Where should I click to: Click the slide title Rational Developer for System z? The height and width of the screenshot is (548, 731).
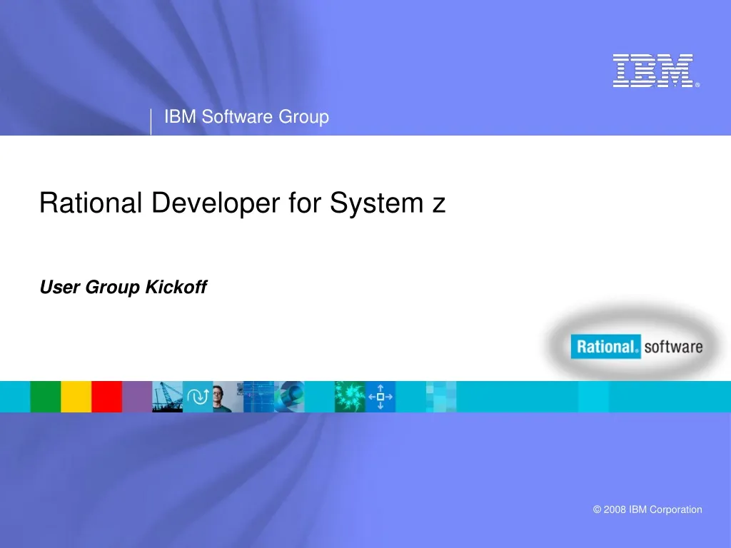(243, 203)
